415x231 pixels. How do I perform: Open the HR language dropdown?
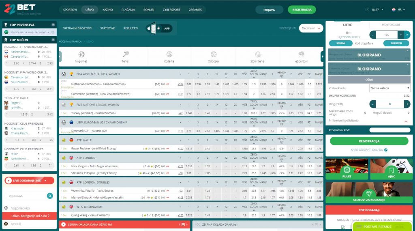(402, 10)
